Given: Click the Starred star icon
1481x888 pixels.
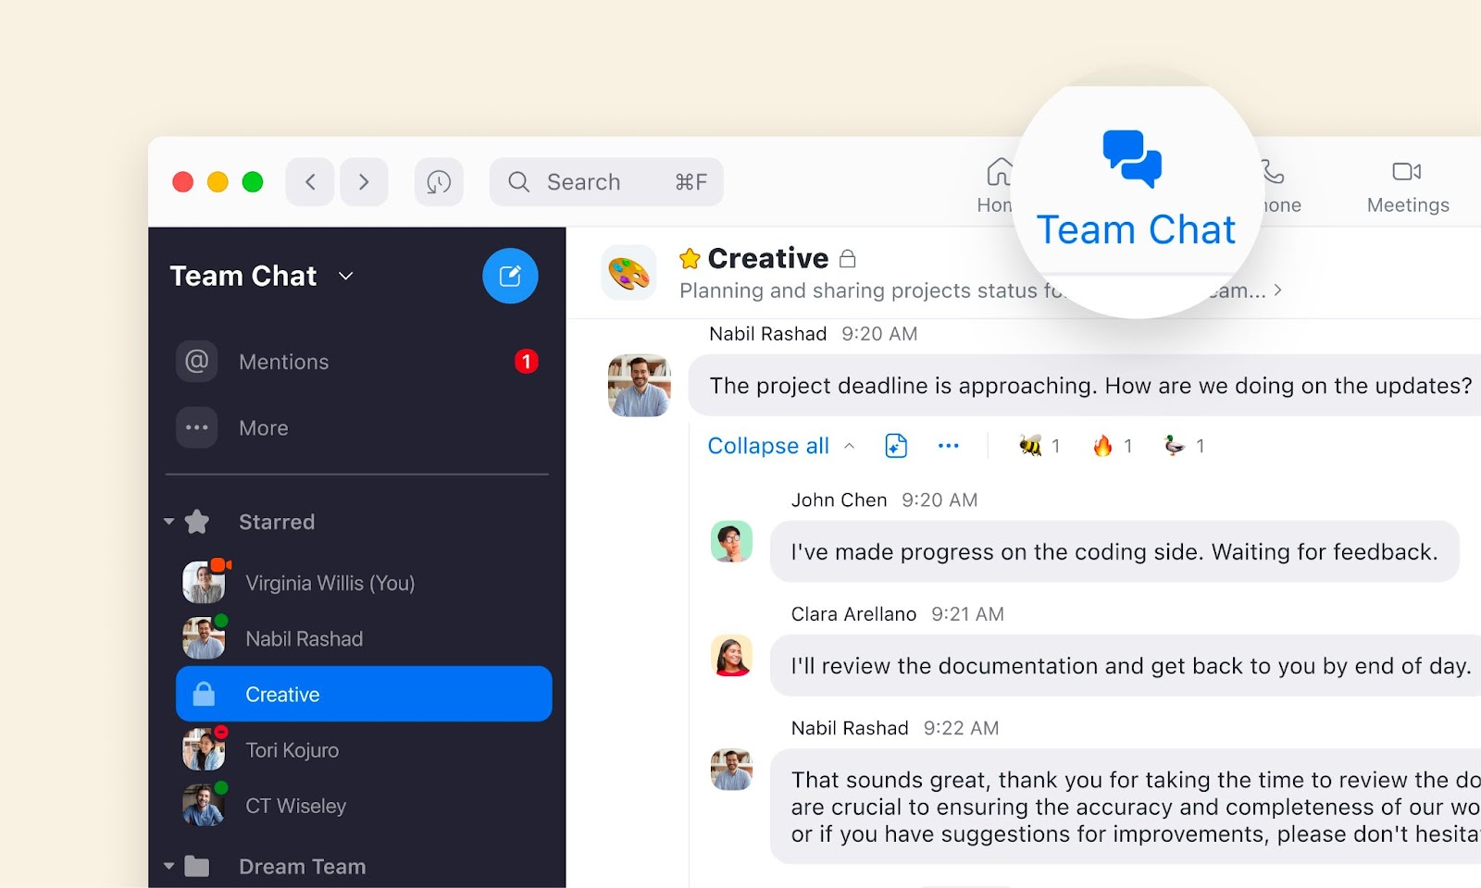Looking at the screenshot, I should pos(197,522).
